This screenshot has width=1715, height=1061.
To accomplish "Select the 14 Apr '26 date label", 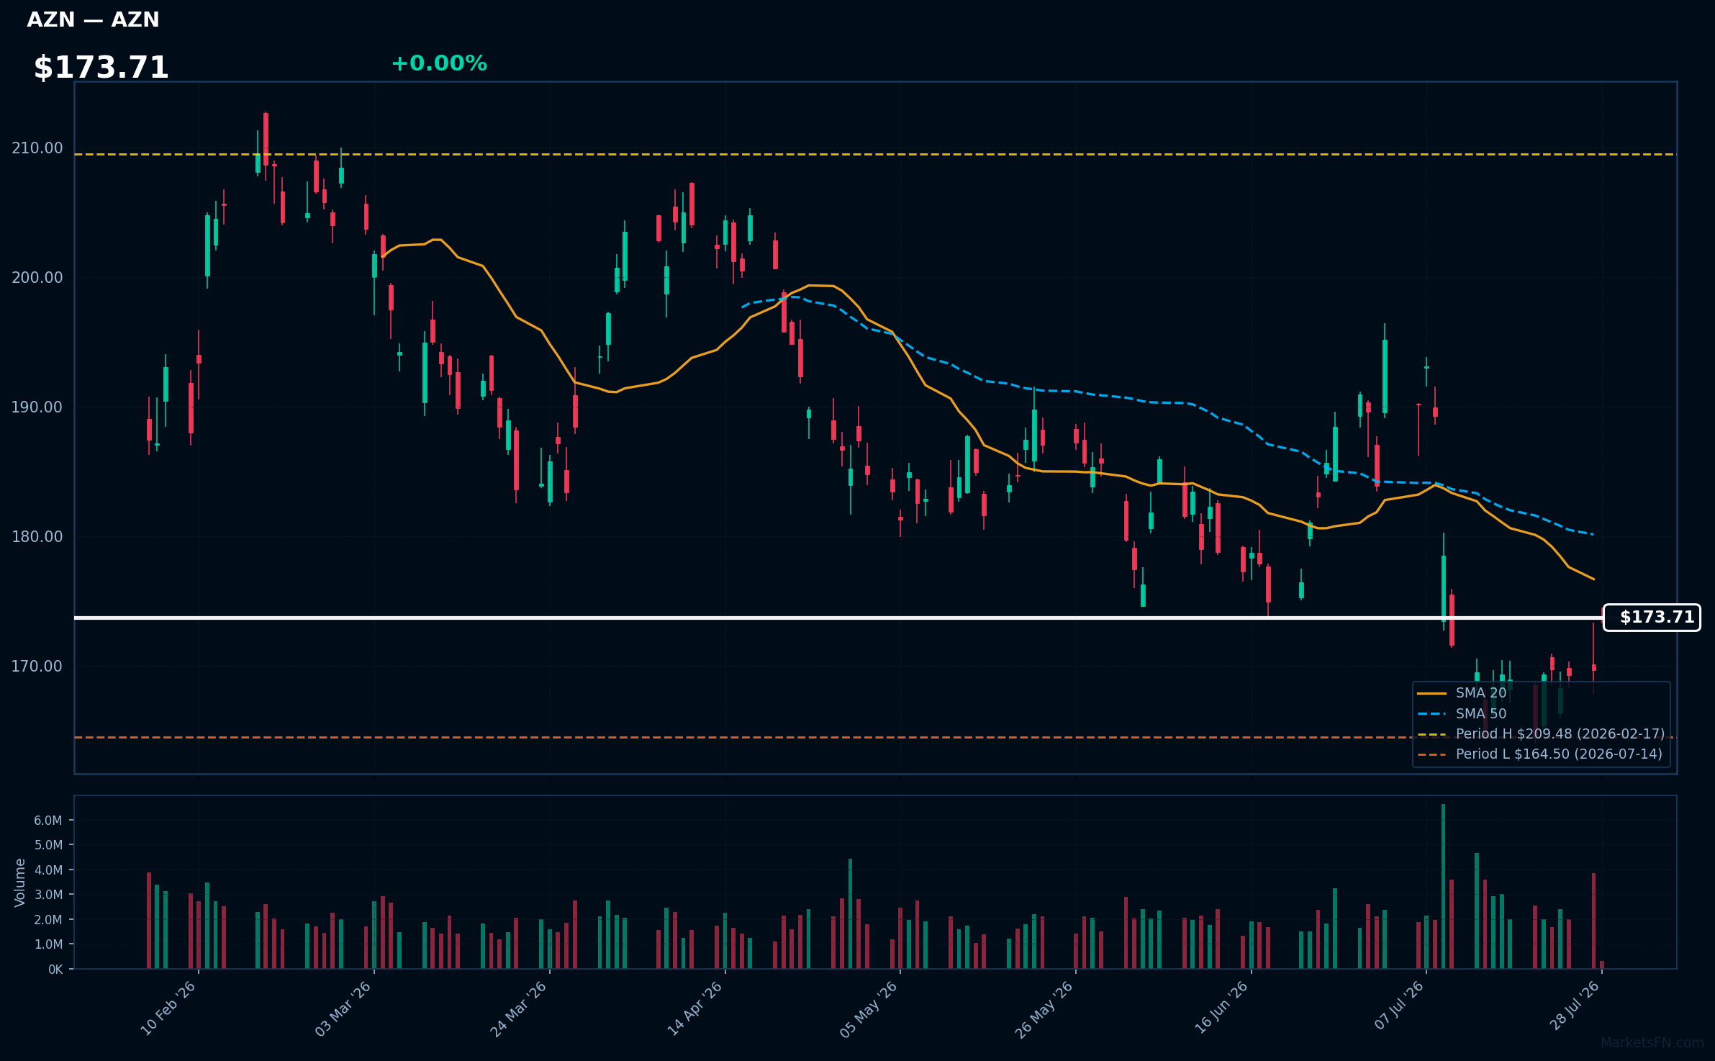I will coord(694,1009).
